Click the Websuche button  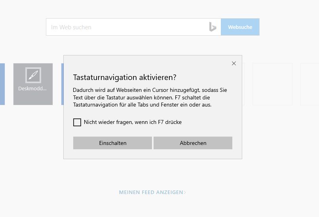240,27
